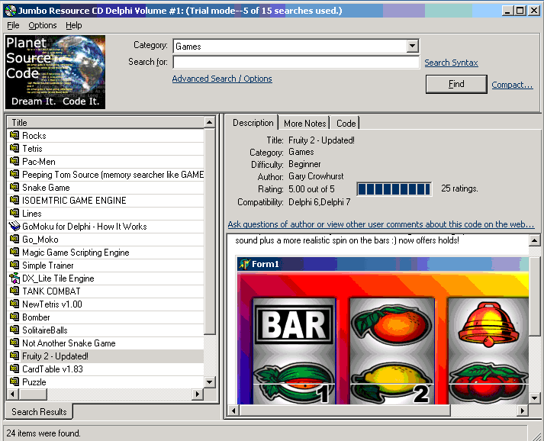
Task: Click the icon beside Fruity 2 - Updated!
Action: click(x=14, y=356)
